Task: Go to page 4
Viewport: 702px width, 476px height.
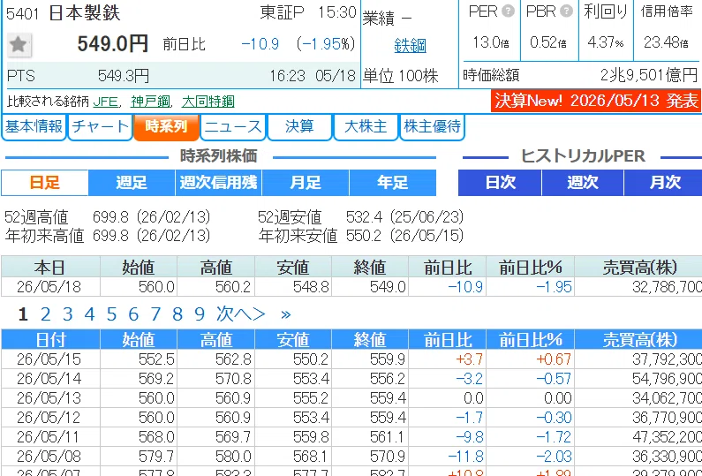Action: coord(89,314)
